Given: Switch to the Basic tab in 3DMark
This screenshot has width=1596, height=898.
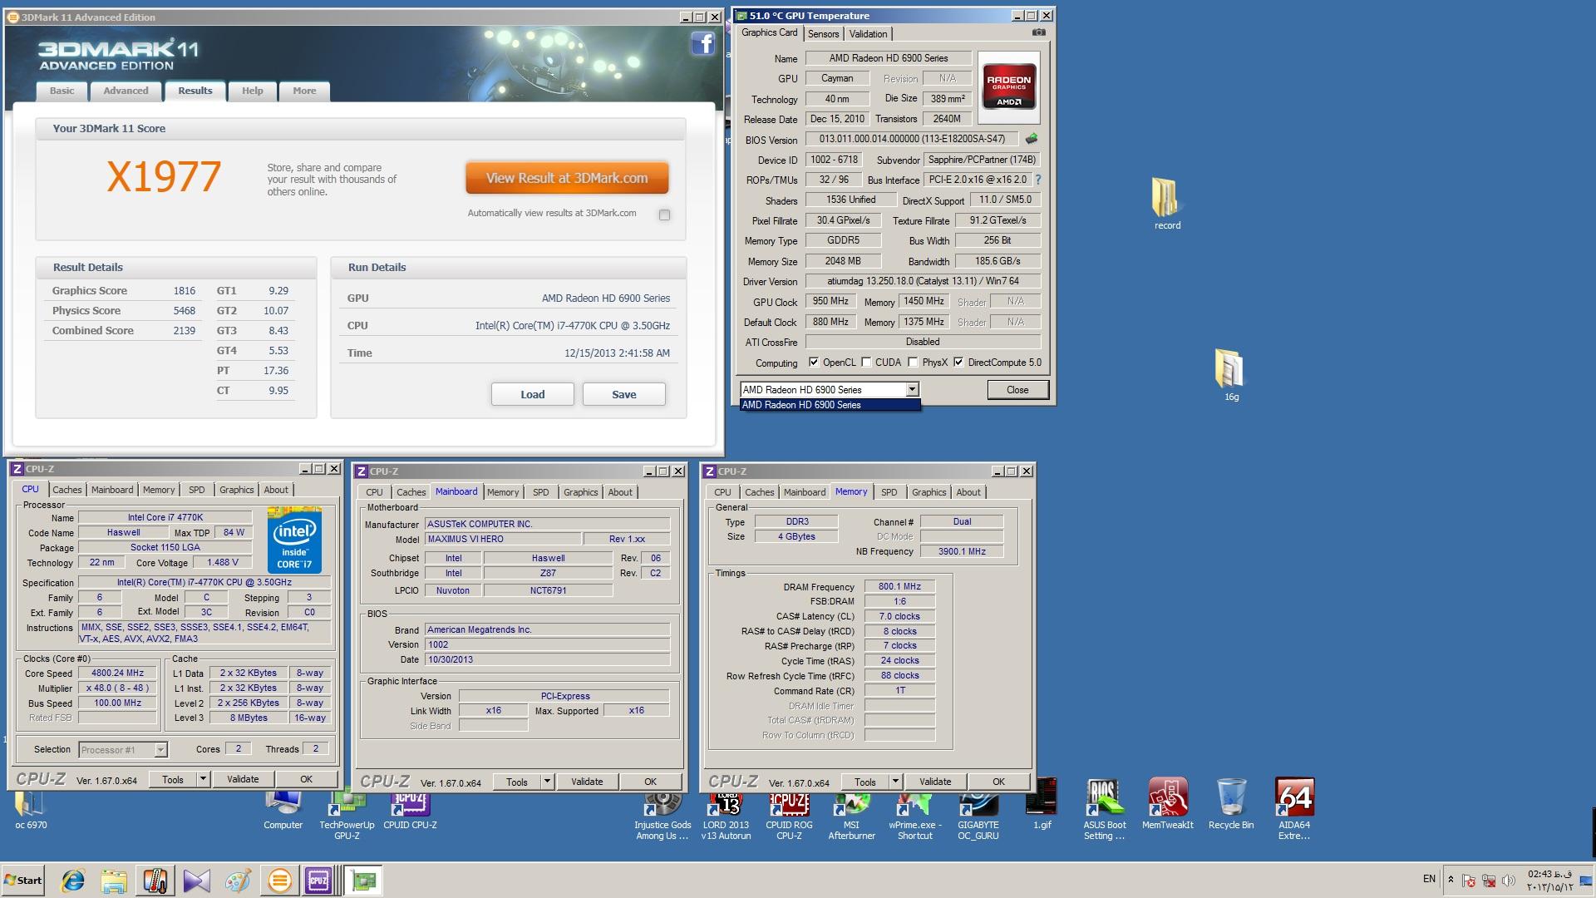Looking at the screenshot, I should (x=62, y=91).
